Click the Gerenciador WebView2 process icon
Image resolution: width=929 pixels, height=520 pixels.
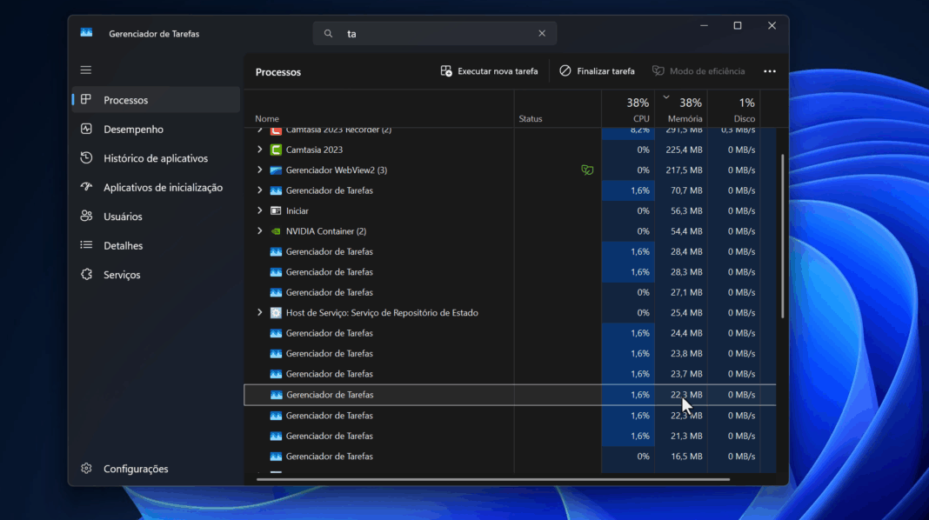[x=276, y=170]
